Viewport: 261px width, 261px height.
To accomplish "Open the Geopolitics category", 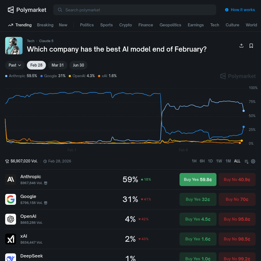I will (x=170, y=25).
